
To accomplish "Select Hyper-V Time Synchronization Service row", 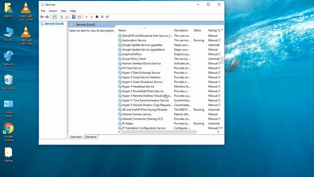I will pyautogui.click(x=169, y=100).
